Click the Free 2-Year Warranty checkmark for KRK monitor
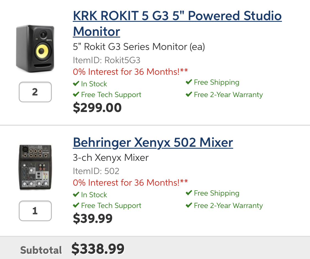310x259 pixels. click(x=189, y=95)
